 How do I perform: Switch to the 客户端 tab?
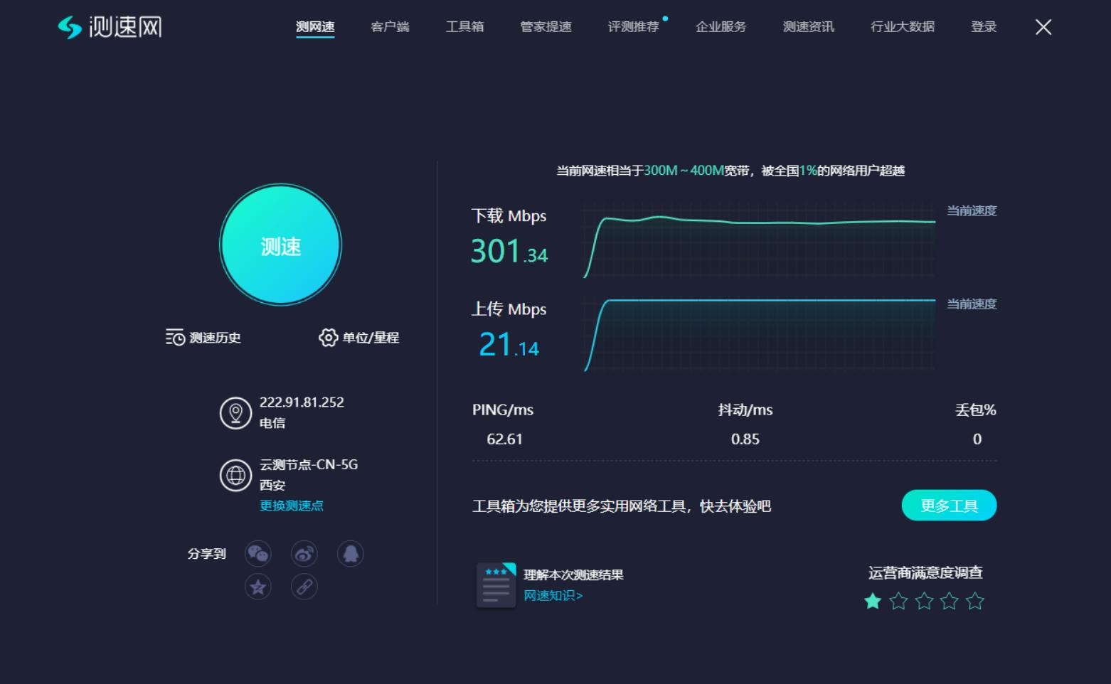point(389,26)
